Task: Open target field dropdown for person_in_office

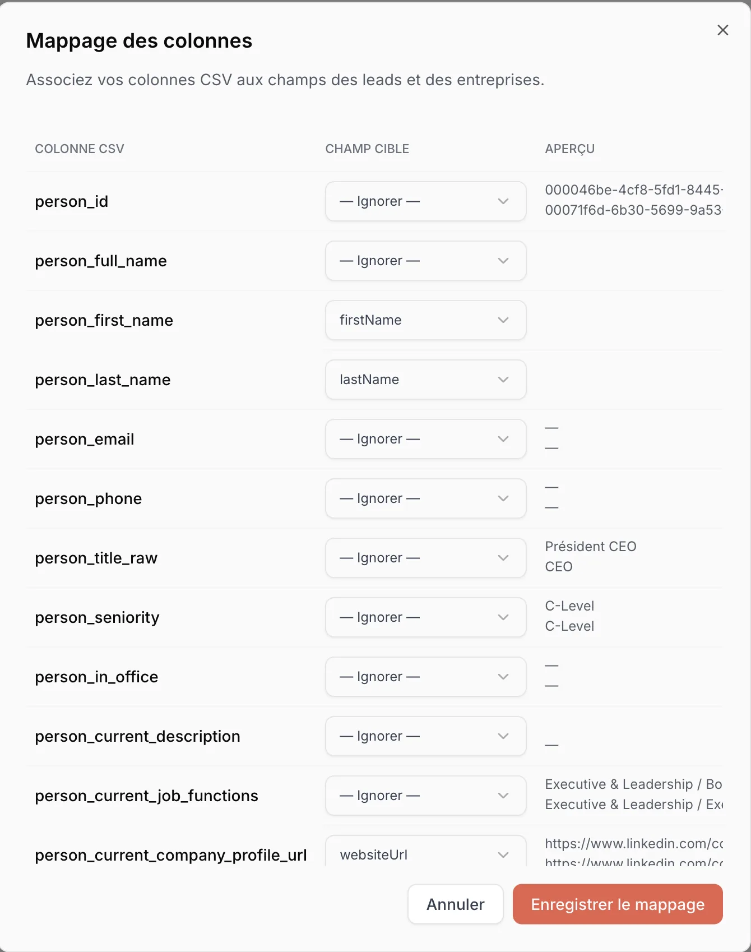Action: click(426, 677)
